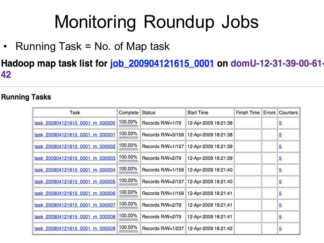Viewport: 324px width, 243px height.
Task: Open counters link for task m_000005
Action: click(280, 182)
